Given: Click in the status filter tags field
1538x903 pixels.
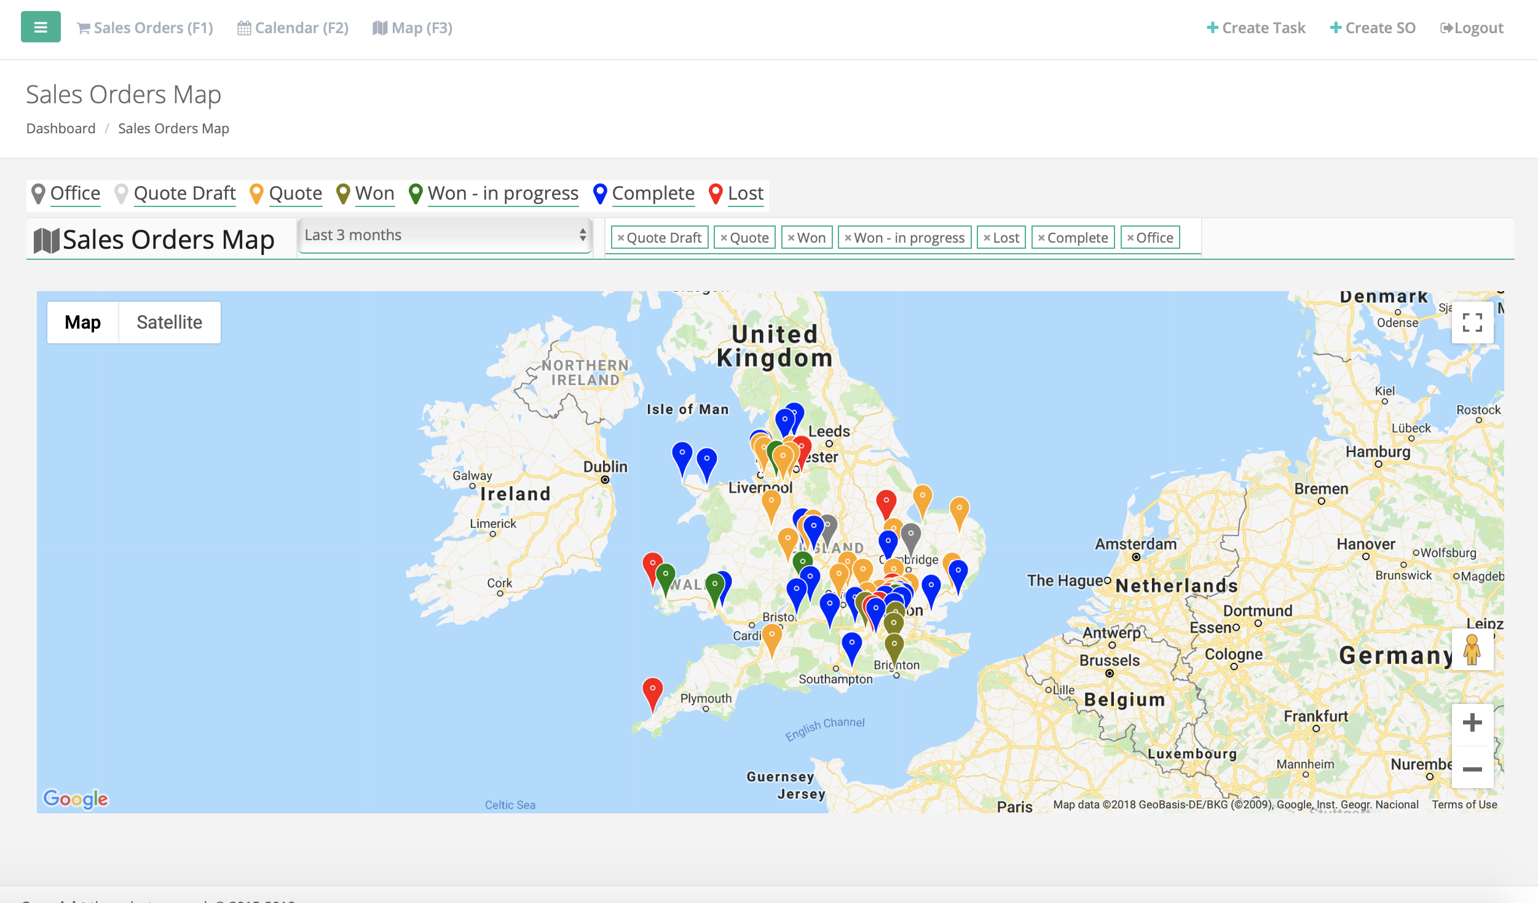Looking at the screenshot, I should point(1189,238).
